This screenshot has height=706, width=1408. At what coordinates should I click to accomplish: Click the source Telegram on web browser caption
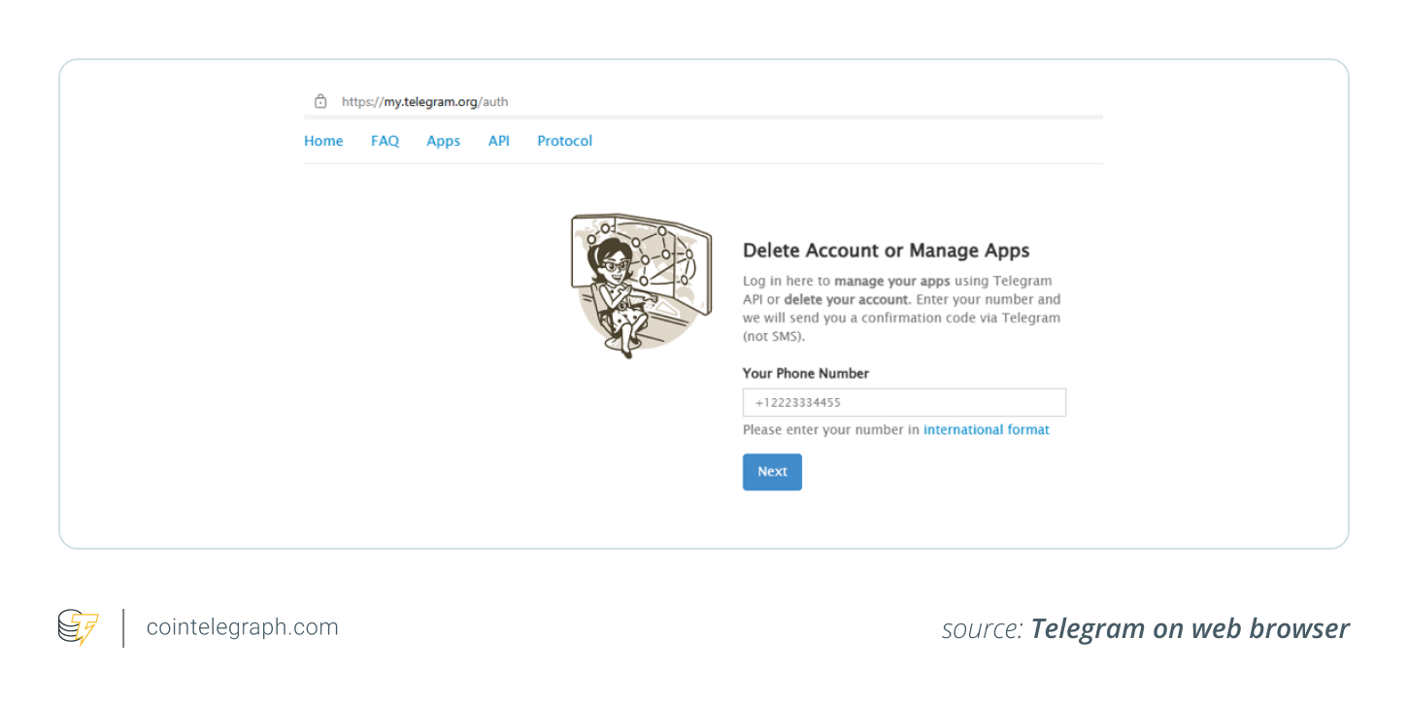1146,629
